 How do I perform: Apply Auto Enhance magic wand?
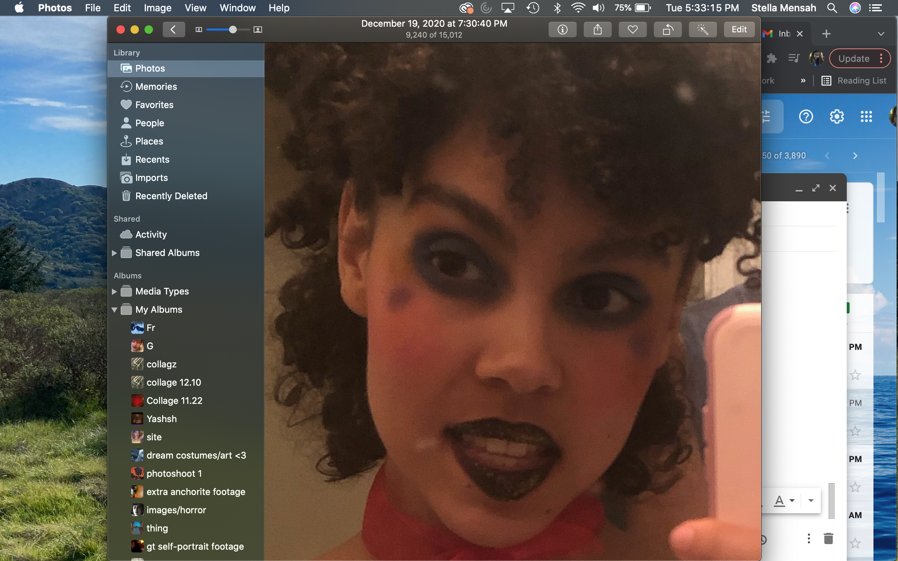(702, 29)
